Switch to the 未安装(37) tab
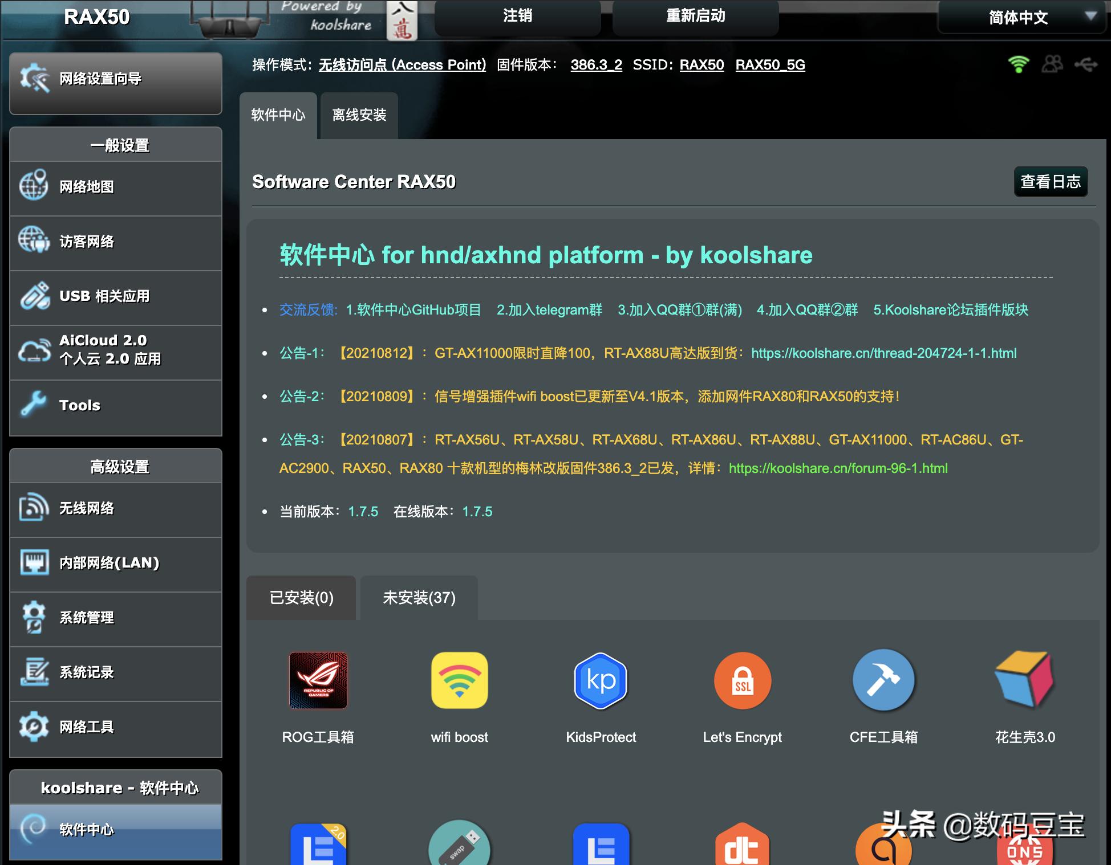The image size is (1111, 865). tap(419, 598)
